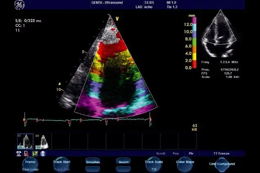Open the Color Maps selector
260x173 pixels.
coord(184,162)
